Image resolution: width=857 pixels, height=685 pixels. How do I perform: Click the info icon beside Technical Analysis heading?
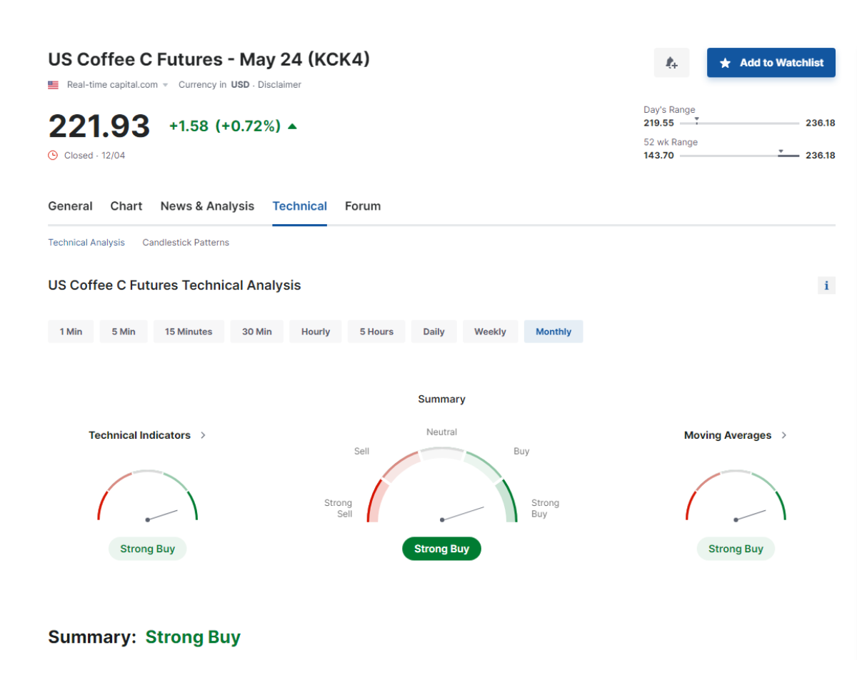click(x=826, y=285)
